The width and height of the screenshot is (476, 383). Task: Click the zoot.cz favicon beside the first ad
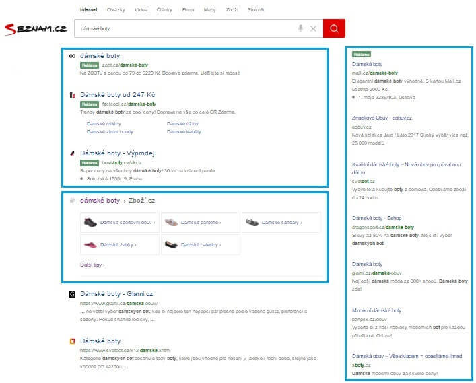pyautogui.click(x=72, y=56)
